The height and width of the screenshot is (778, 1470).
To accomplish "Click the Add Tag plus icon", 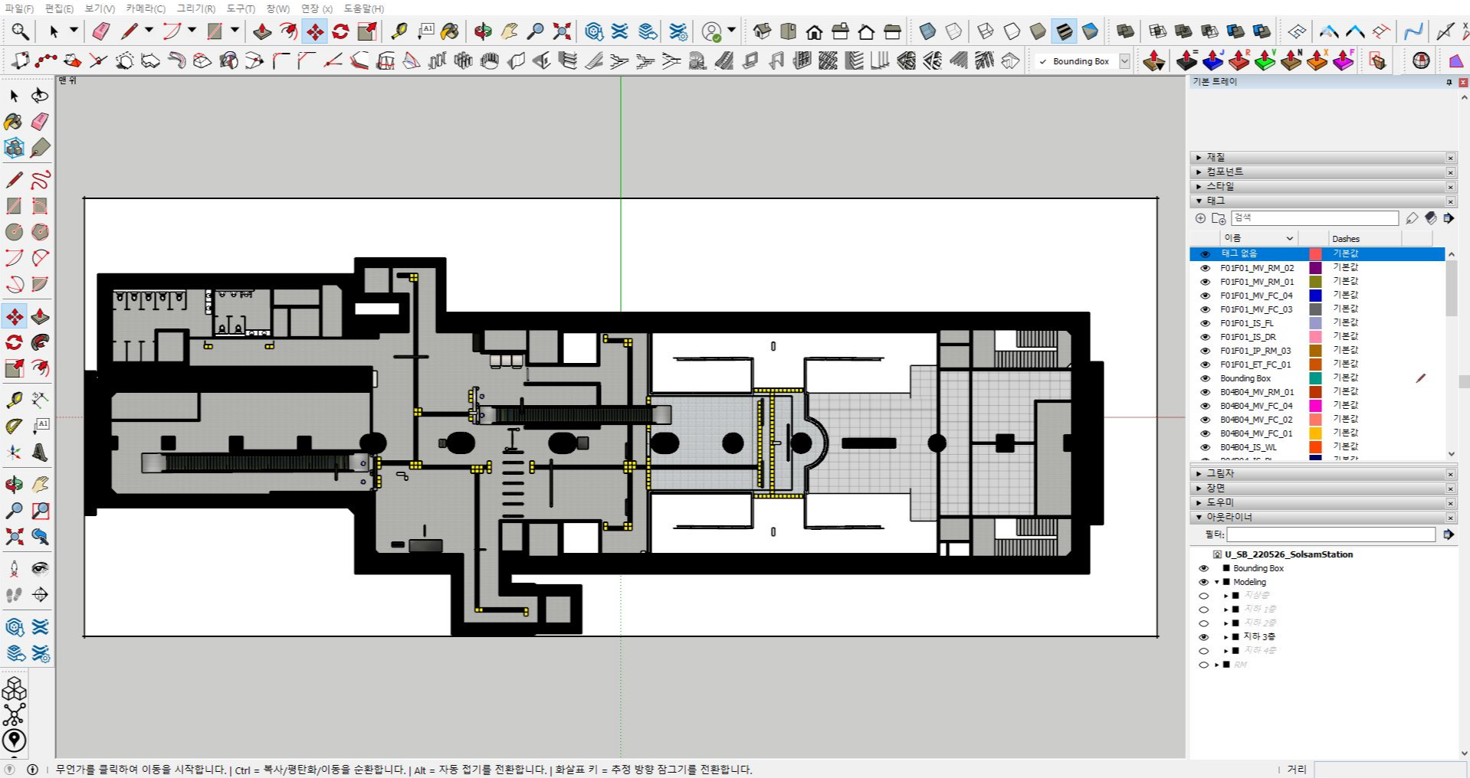I will (1200, 218).
